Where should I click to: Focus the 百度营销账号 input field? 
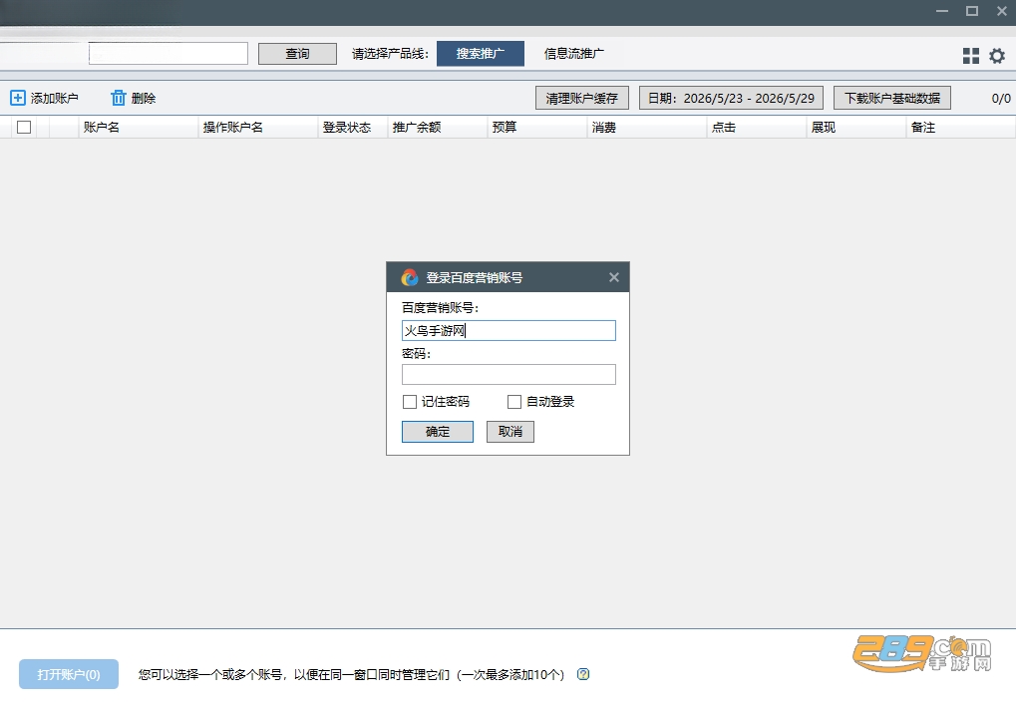tap(508, 330)
